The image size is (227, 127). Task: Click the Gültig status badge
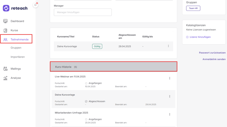click(x=97, y=47)
